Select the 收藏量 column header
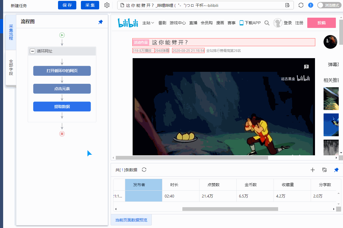The image size is (343, 228). tap(292, 185)
